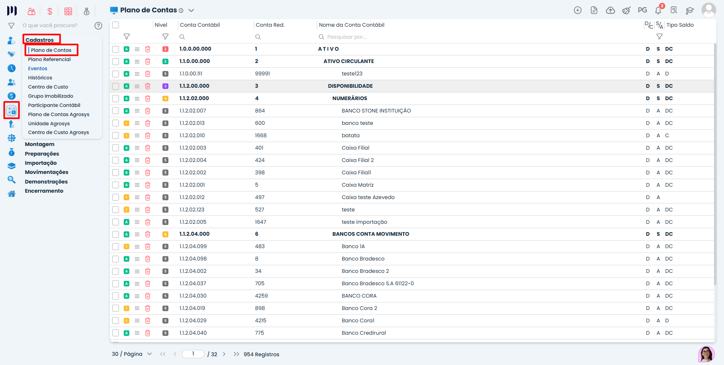Open the help question mark icon
Viewport: 724px width, 365px height.
[98, 26]
